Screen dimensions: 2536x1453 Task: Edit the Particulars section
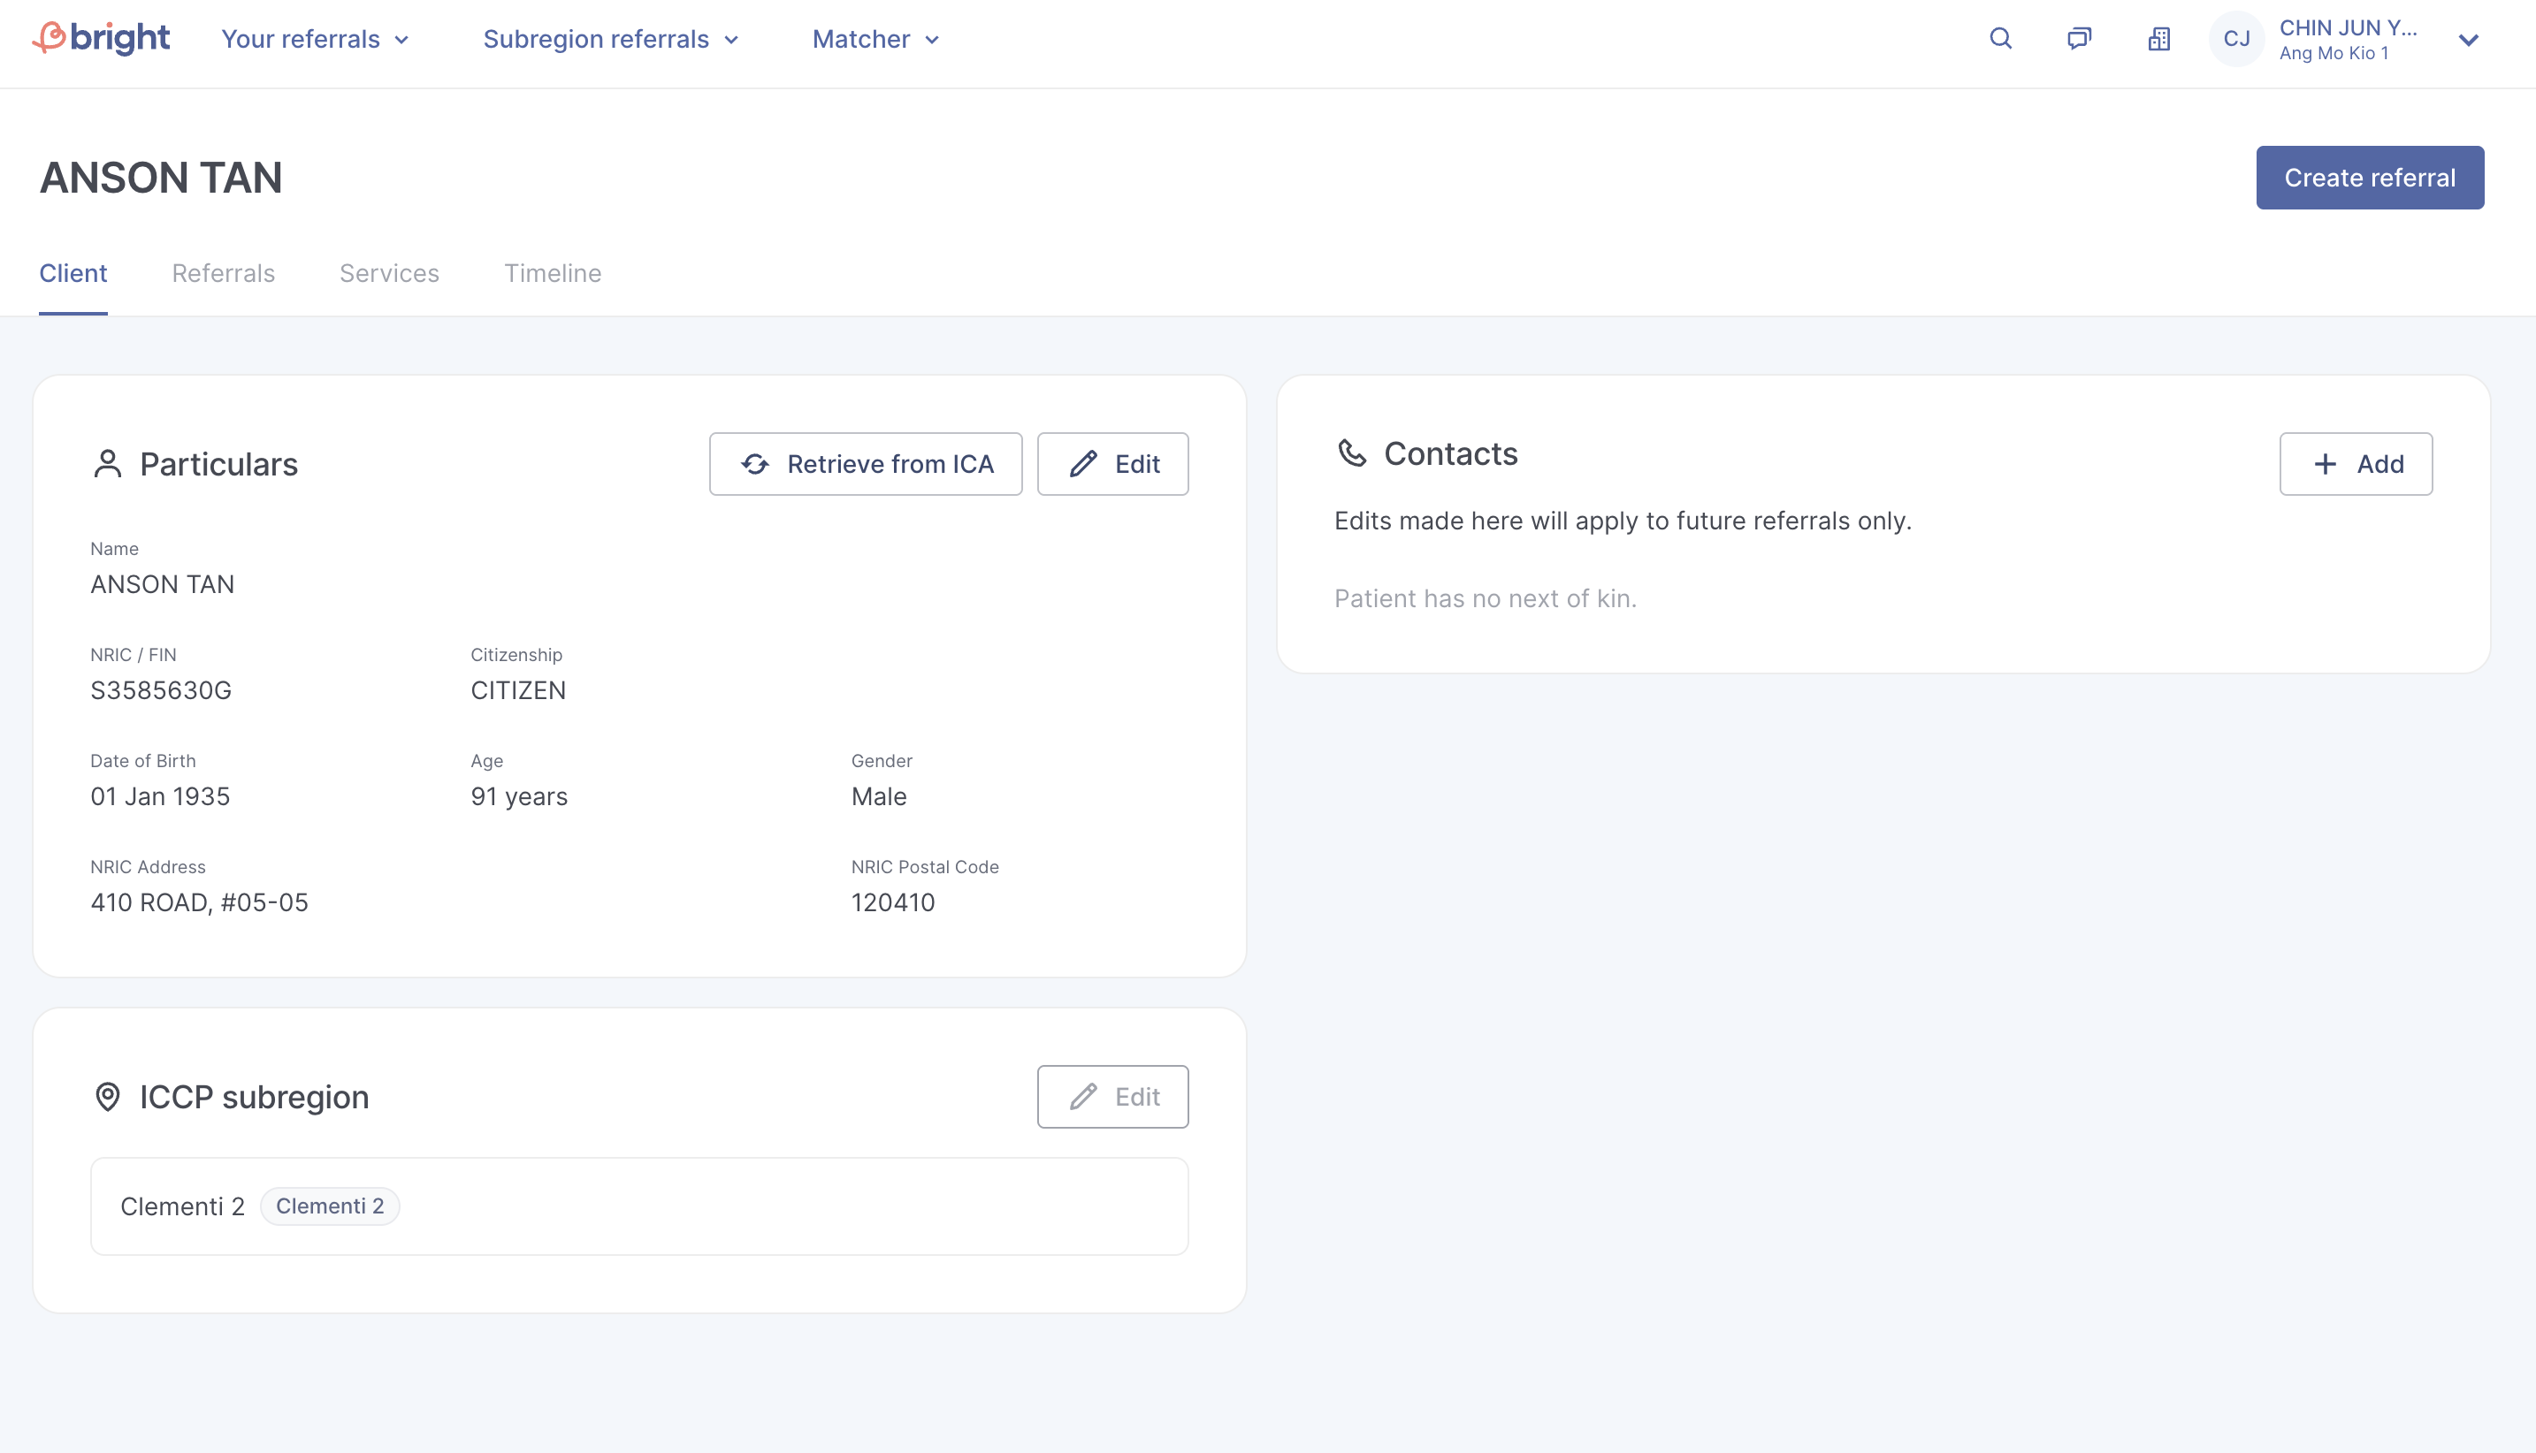click(1112, 464)
